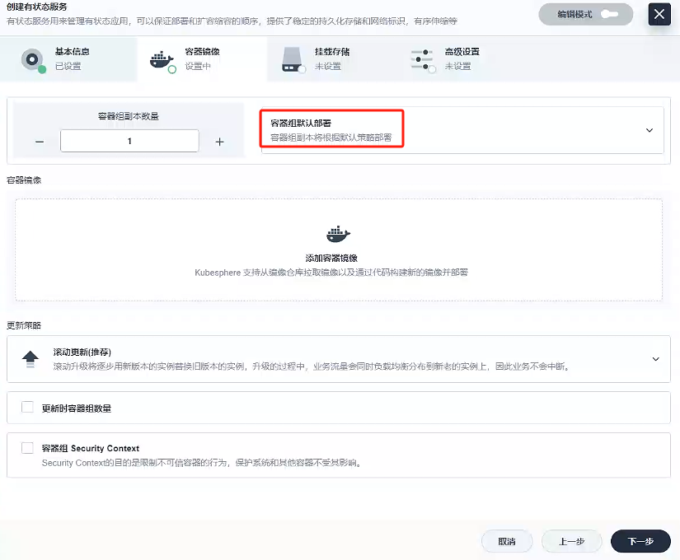The height and width of the screenshot is (560, 680).
Task: Click the 取消 button
Action: pyautogui.click(x=507, y=541)
